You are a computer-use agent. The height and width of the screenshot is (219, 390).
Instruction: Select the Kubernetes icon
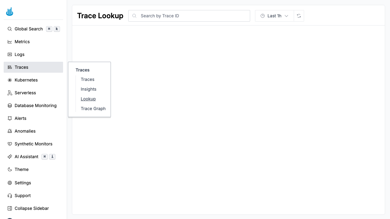click(9, 80)
